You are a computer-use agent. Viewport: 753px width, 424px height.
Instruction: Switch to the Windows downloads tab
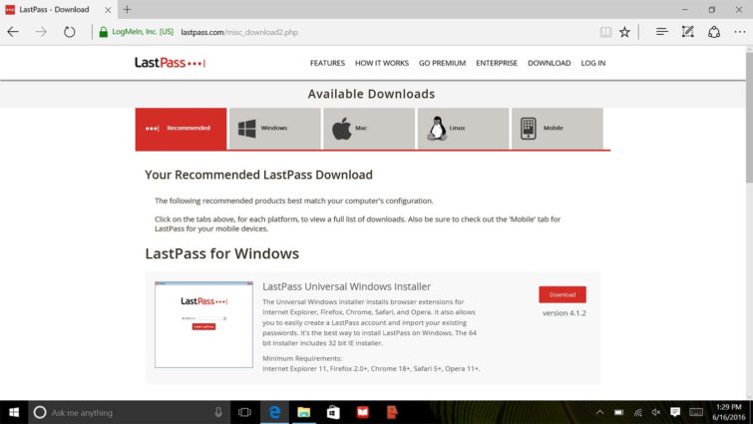click(x=274, y=129)
